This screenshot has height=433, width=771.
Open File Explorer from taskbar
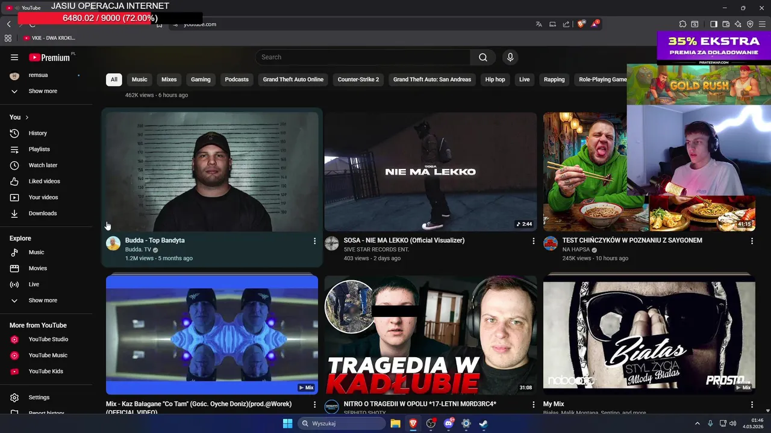pyautogui.click(x=395, y=423)
